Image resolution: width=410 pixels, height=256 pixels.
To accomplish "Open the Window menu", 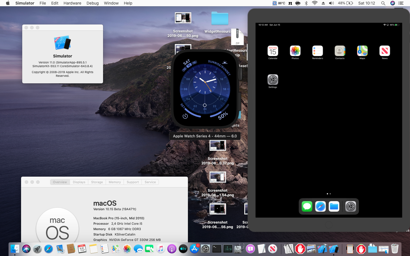I will (111, 3).
